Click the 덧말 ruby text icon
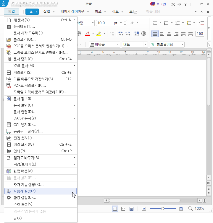This screenshot has height=223, width=213. pos(137,34)
